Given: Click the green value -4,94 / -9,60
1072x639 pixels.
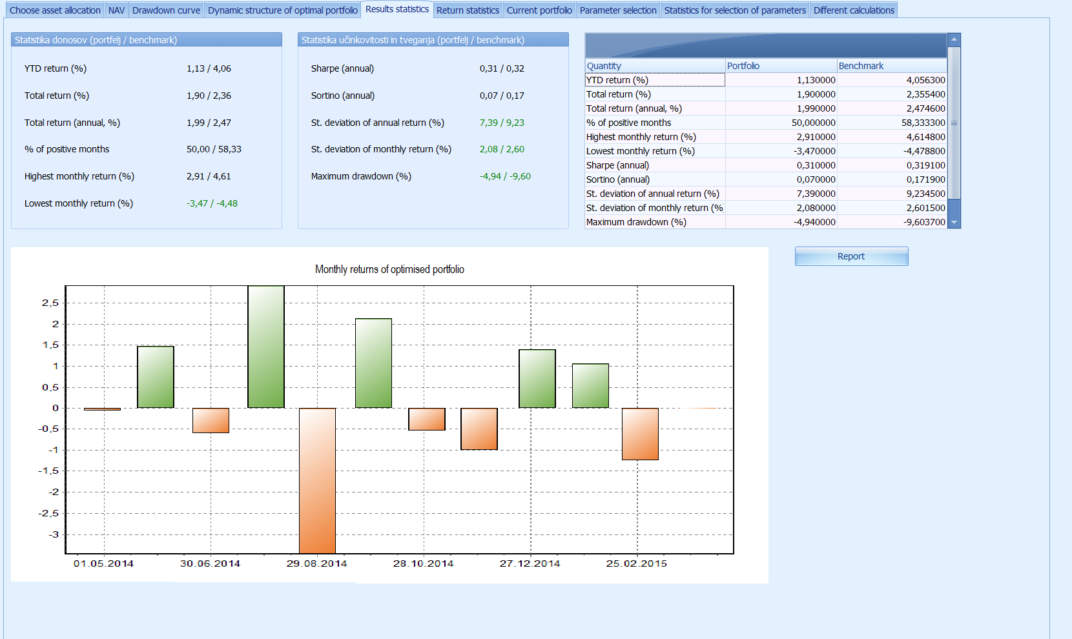Looking at the screenshot, I should pos(505,176).
